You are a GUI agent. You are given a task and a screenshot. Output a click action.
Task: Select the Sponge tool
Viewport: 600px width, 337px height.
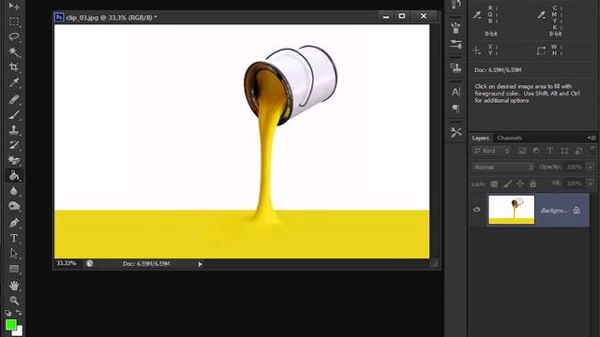14,206
